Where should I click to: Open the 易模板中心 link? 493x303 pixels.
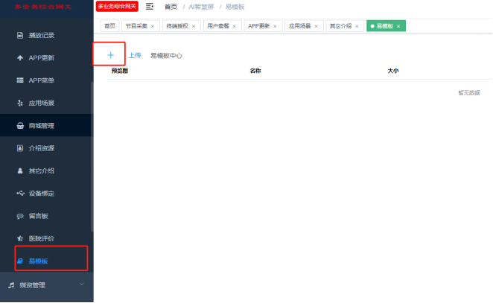pos(166,56)
